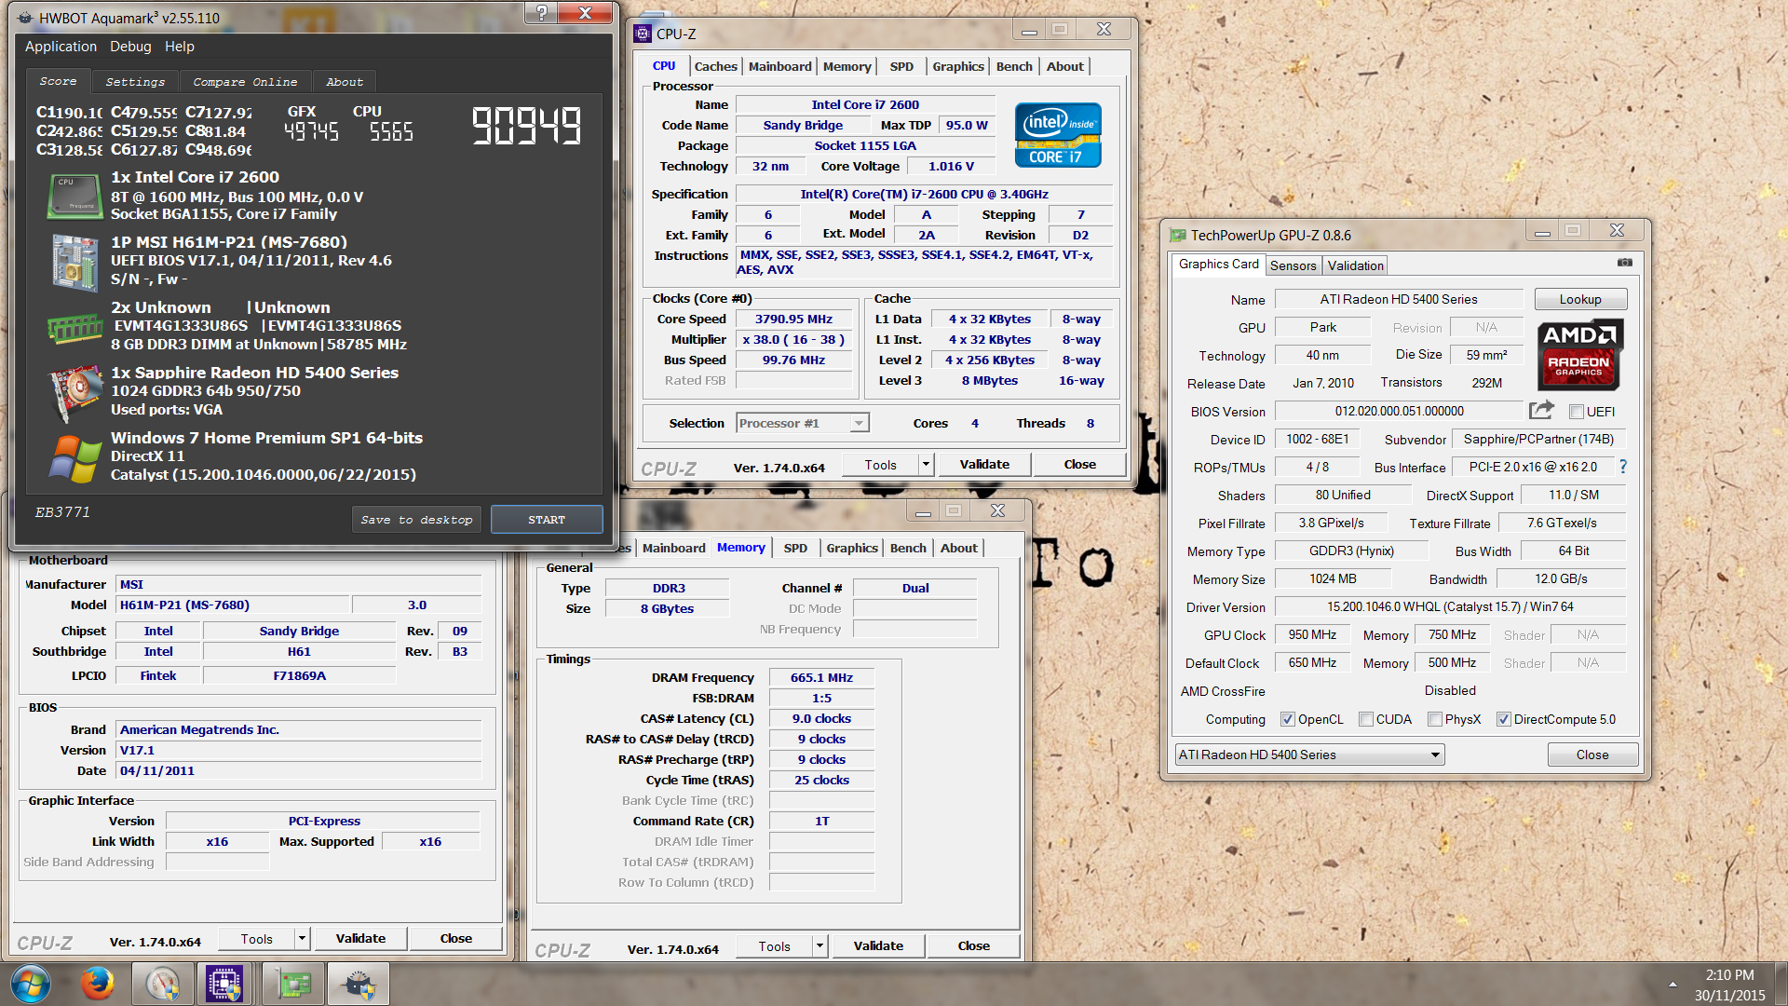1788x1006 pixels.
Task: Open the Debug menu in Aquamark
Action: pyautogui.click(x=130, y=47)
